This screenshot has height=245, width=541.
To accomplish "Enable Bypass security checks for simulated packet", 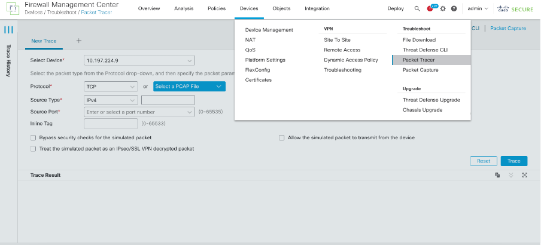I will pos(33,138).
